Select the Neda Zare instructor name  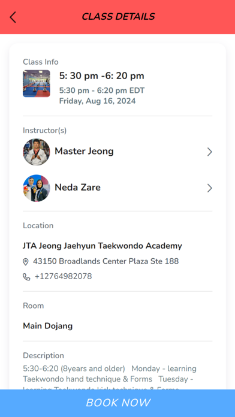click(78, 188)
